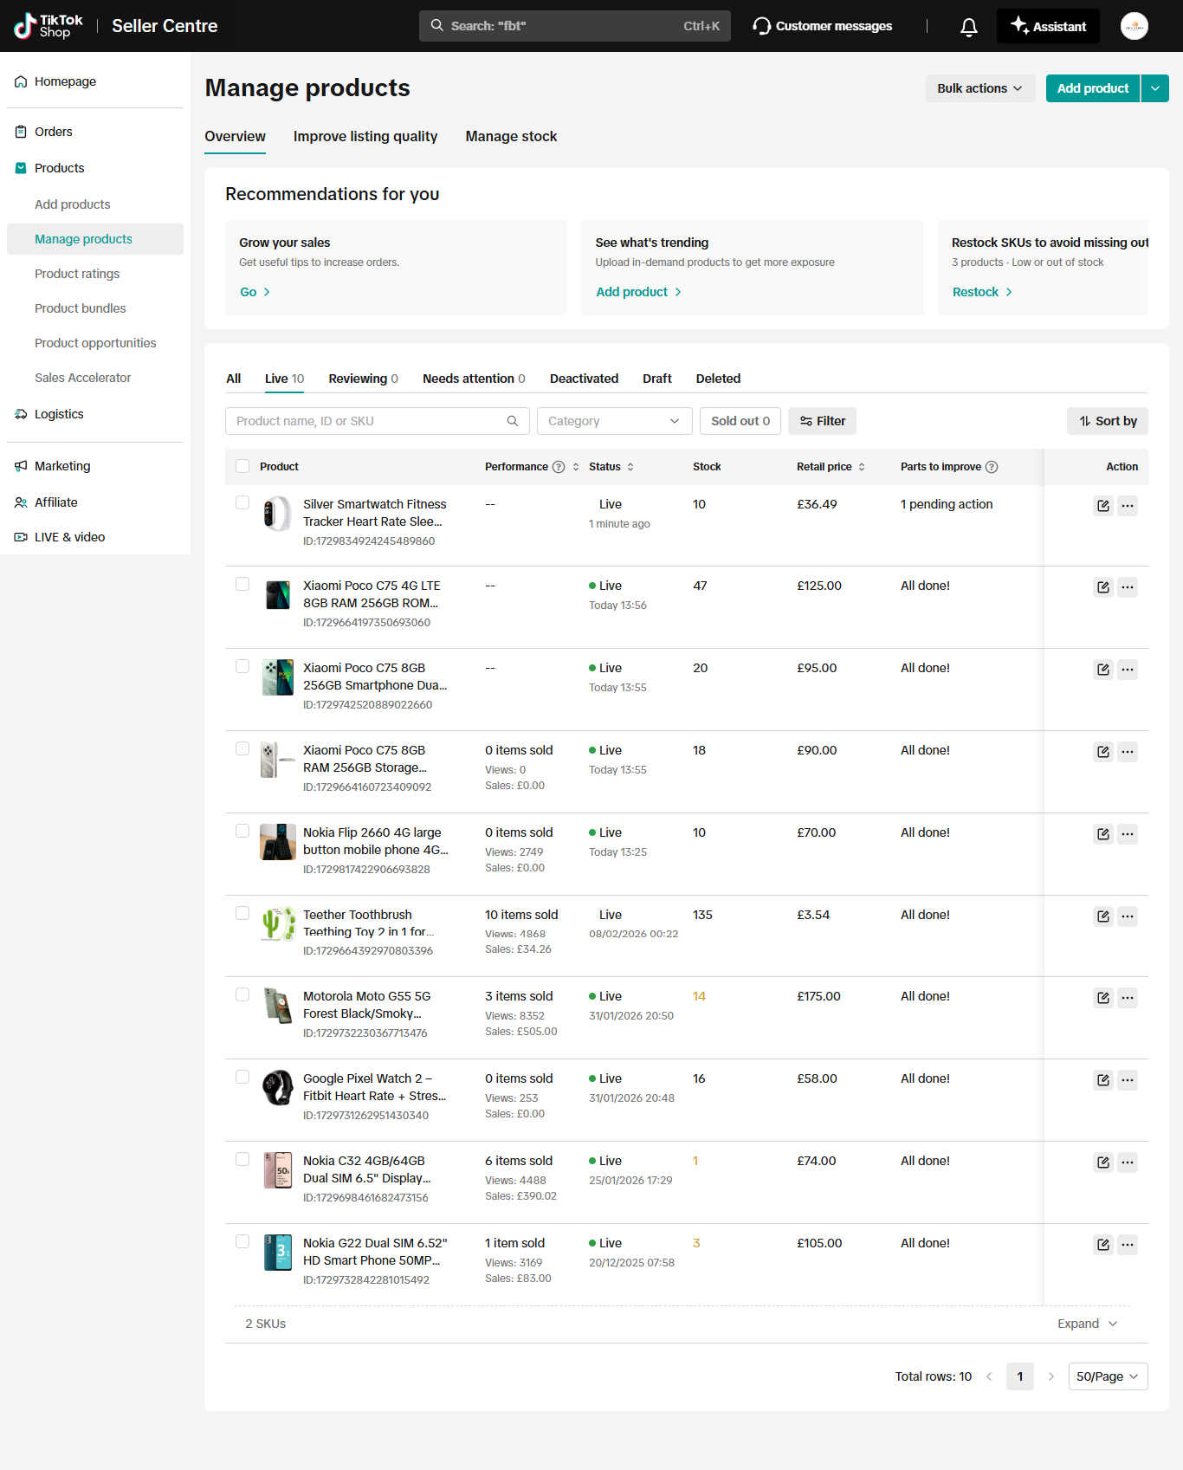Click the Add product button
1183x1470 pixels.
[1093, 88]
